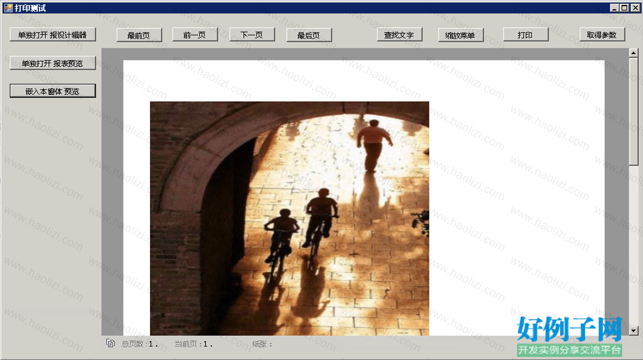Close the 打印测试 window

[x=635, y=8]
